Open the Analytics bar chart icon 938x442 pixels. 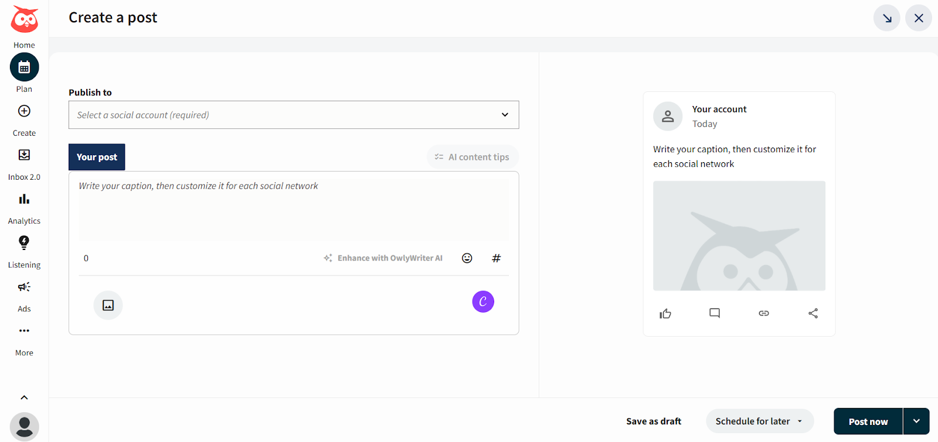click(x=24, y=199)
